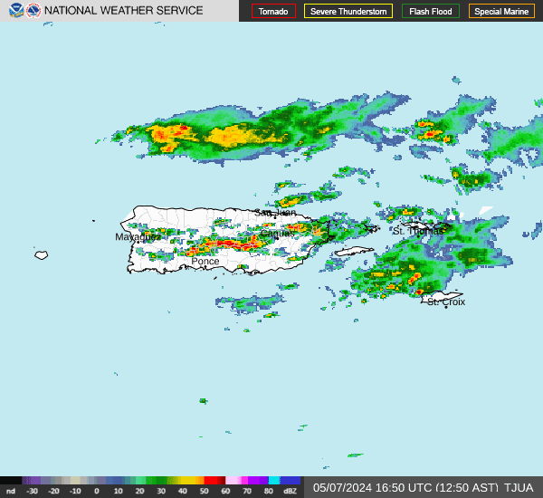This screenshot has width=543, height=498.
Task: Click the San Juan city label
Action: coord(275,213)
